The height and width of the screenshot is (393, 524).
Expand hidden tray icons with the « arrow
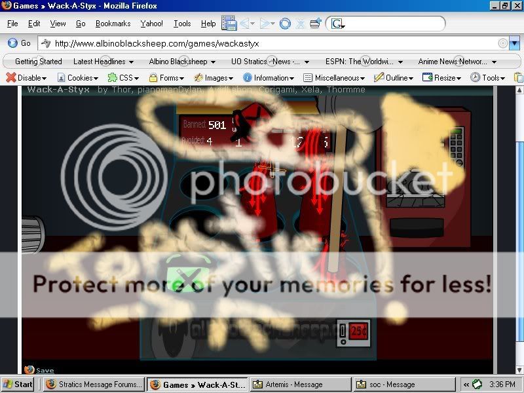[466, 384]
